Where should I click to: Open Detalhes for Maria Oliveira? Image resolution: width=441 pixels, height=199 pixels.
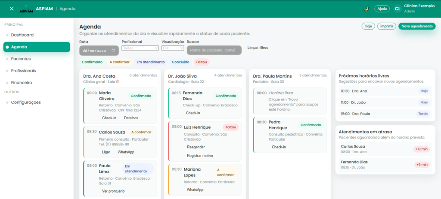(x=131, y=118)
